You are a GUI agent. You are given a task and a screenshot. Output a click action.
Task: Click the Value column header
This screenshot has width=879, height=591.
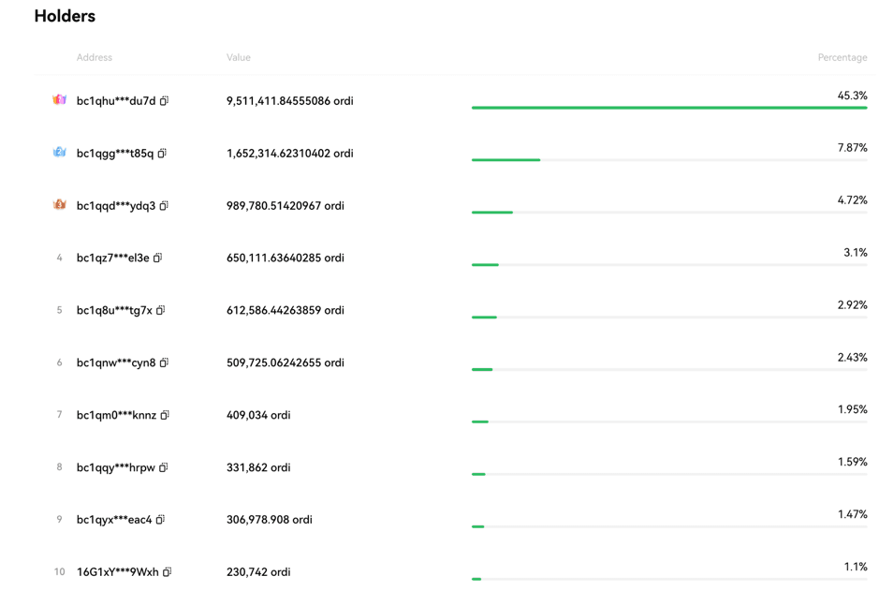238,57
